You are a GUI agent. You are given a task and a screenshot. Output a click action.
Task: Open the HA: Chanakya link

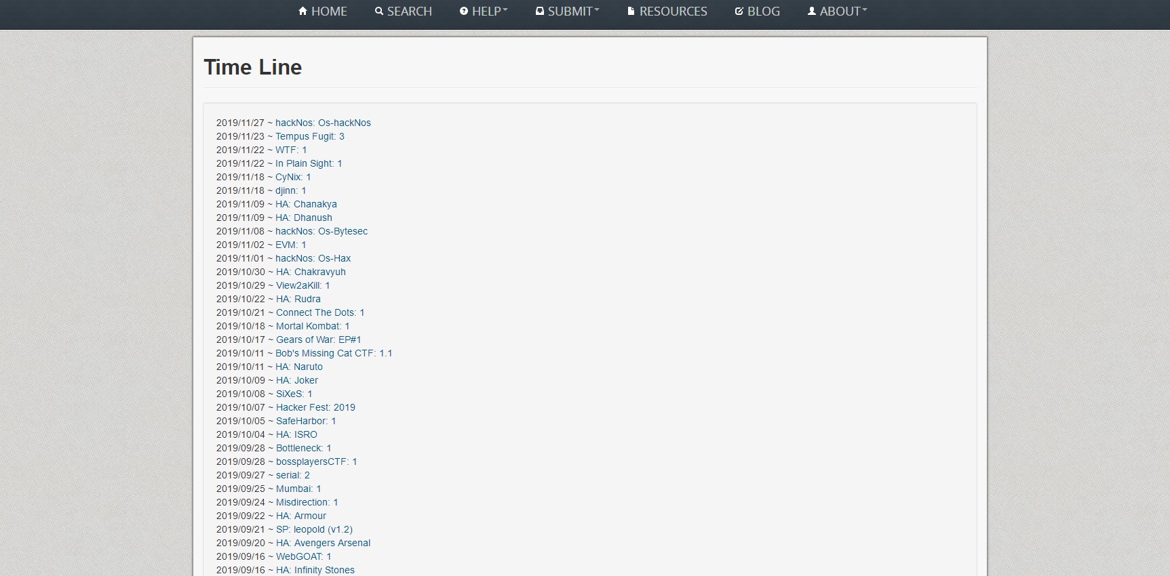tap(306, 204)
